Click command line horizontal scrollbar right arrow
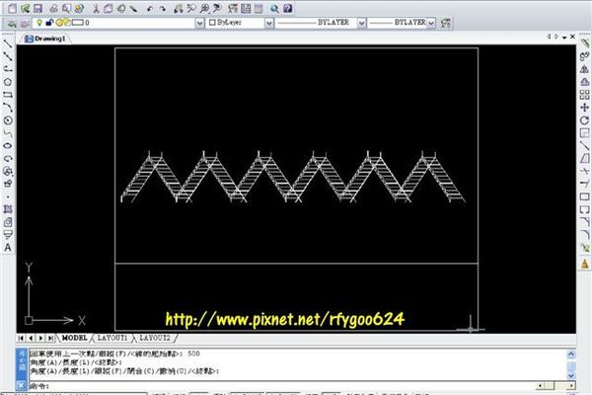592x395 pixels. tap(571, 386)
